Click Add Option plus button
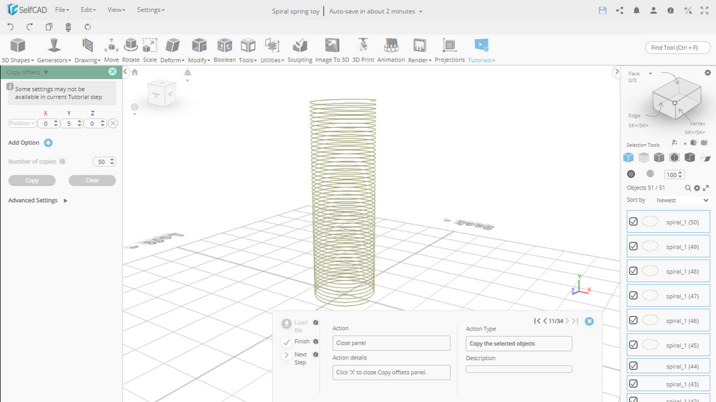 [x=48, y=143]
